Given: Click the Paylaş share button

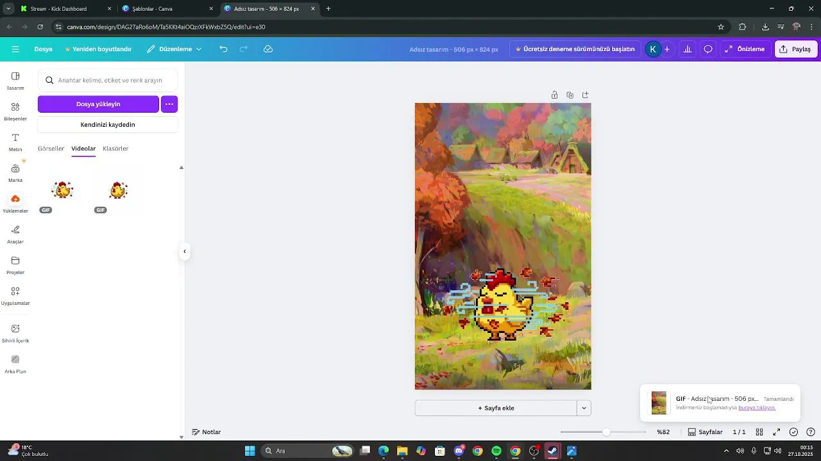Looking at the screenshot, I should pyautogui.click(x=796, y=49).
